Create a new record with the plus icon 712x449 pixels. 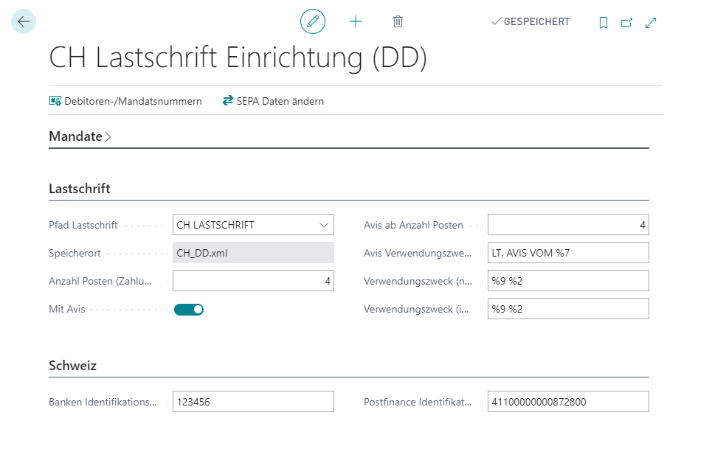(356, 21)
